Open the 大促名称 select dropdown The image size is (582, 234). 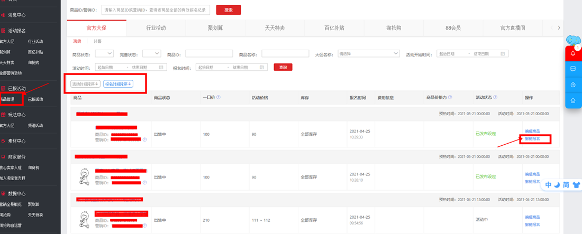[x=369, y=54]
